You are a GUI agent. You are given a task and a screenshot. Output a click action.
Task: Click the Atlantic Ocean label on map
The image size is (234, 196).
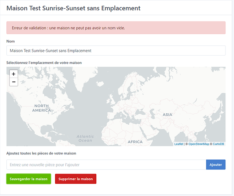click(x=85, y=138)
